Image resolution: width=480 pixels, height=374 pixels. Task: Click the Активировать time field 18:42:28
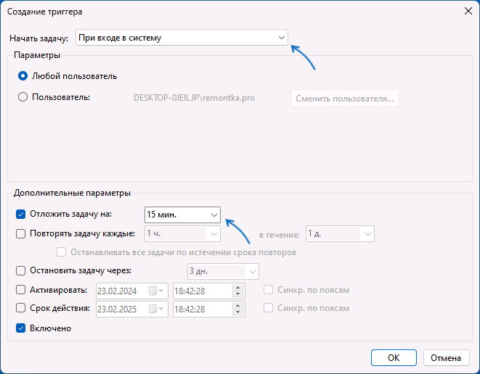[x=201, y=291]
